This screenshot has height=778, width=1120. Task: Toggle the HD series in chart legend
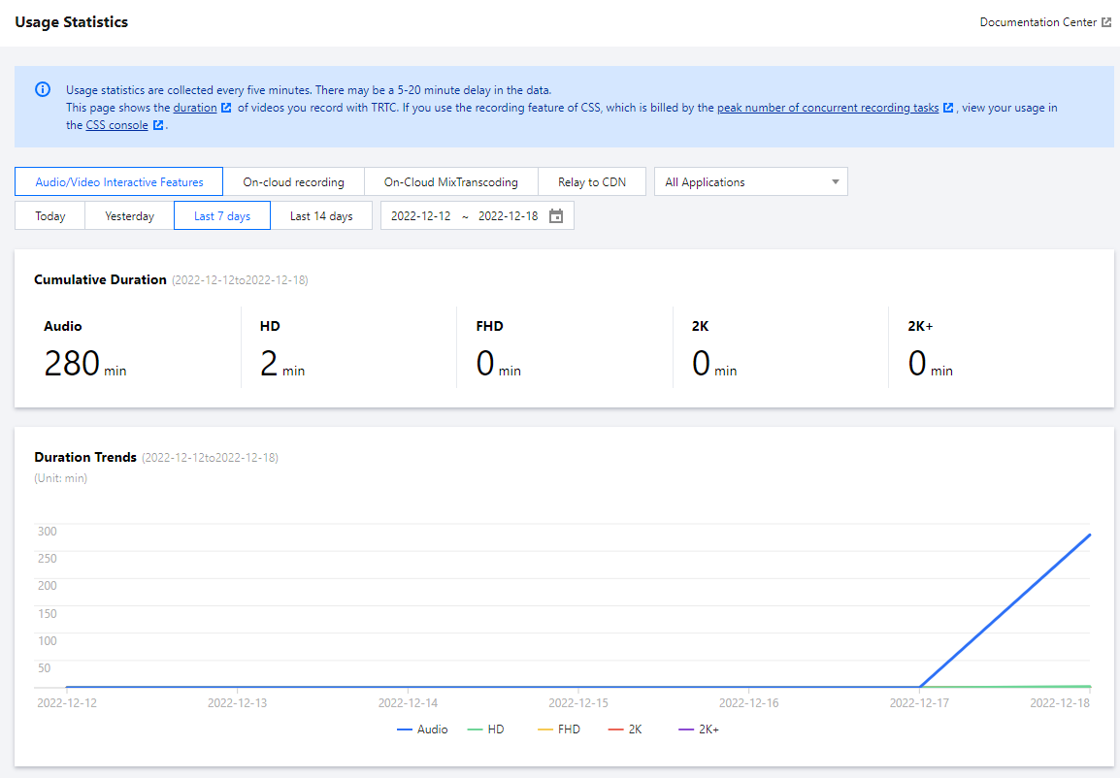485,729
